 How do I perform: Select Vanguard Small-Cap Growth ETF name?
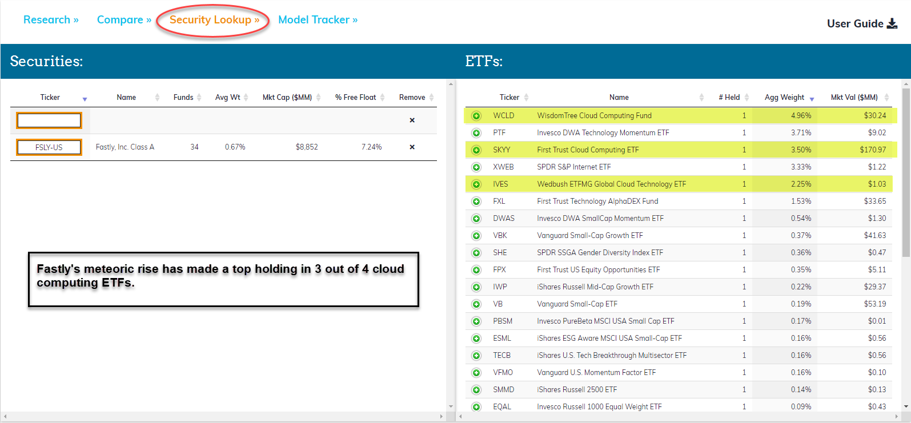tap(589, 236)
